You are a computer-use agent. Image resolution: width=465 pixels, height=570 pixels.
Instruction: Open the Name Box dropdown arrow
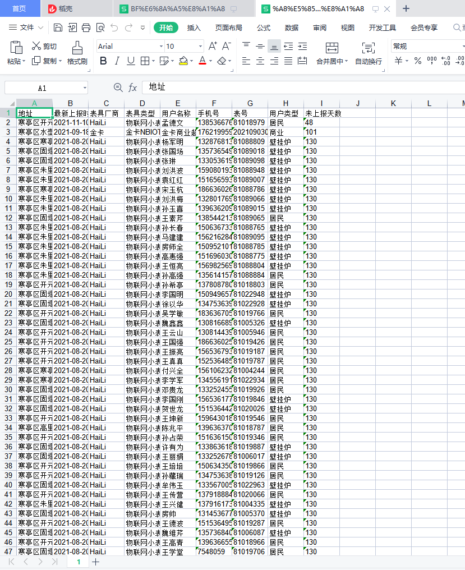[x=85, y=88]
